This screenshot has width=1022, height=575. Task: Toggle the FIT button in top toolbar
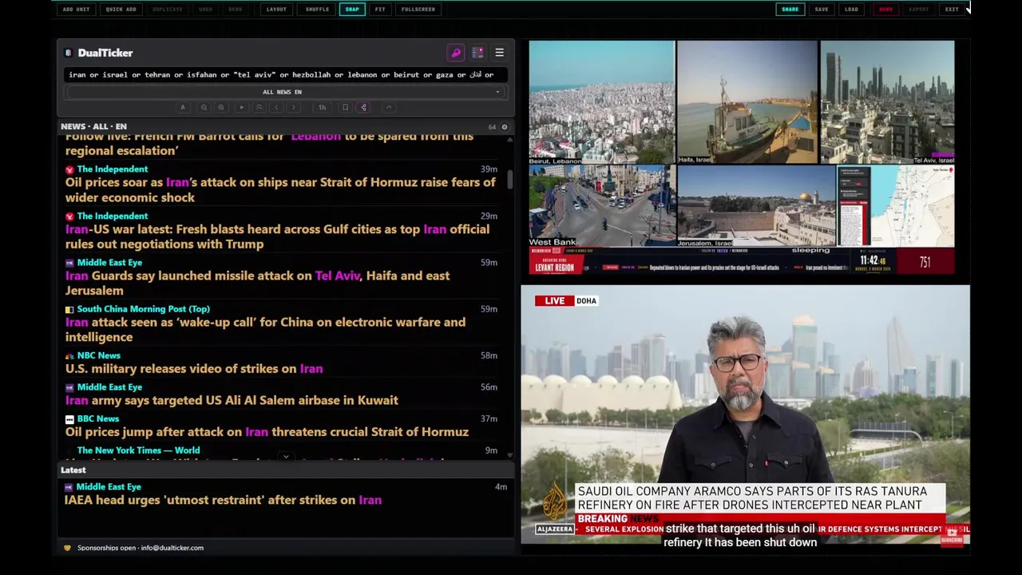coord(380,10)
